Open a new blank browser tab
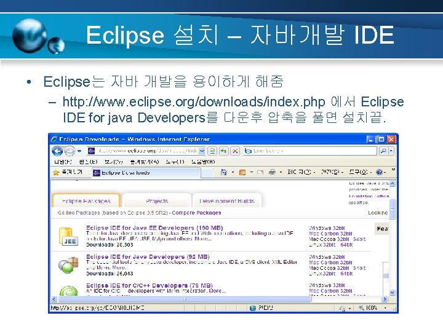 (207, 173)
